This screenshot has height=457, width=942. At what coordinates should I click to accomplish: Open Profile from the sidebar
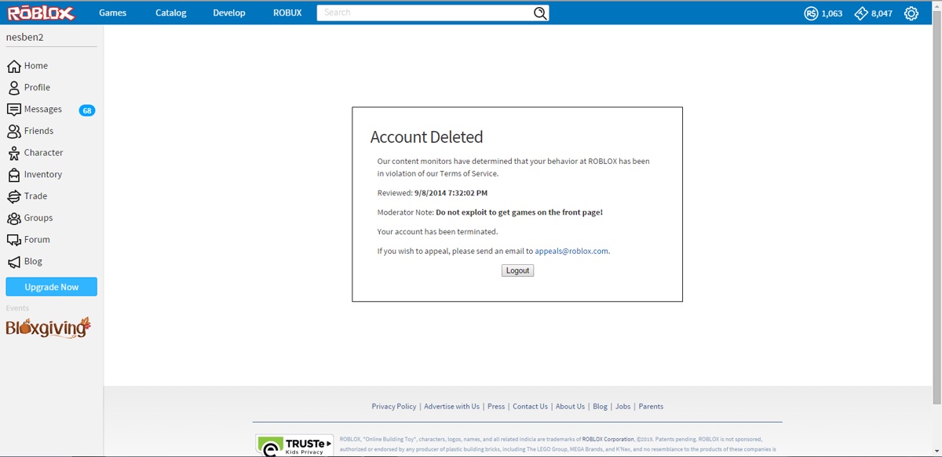tap(37, 88)
